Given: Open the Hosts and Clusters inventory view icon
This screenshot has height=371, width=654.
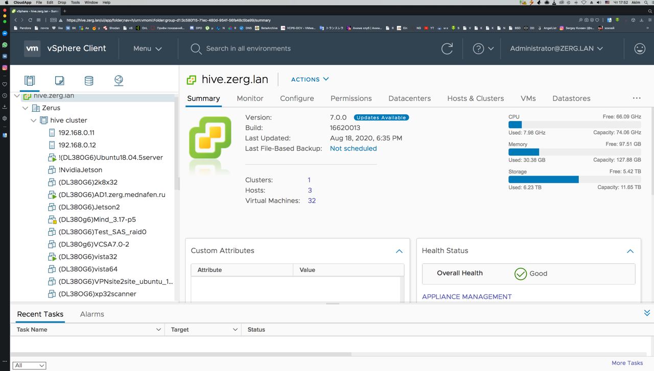Looking at the screenshot, I should (30, 81).
